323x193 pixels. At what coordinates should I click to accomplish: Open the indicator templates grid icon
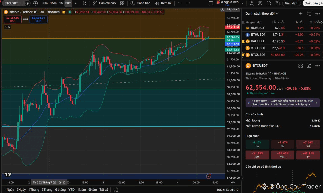coord(122,3)
